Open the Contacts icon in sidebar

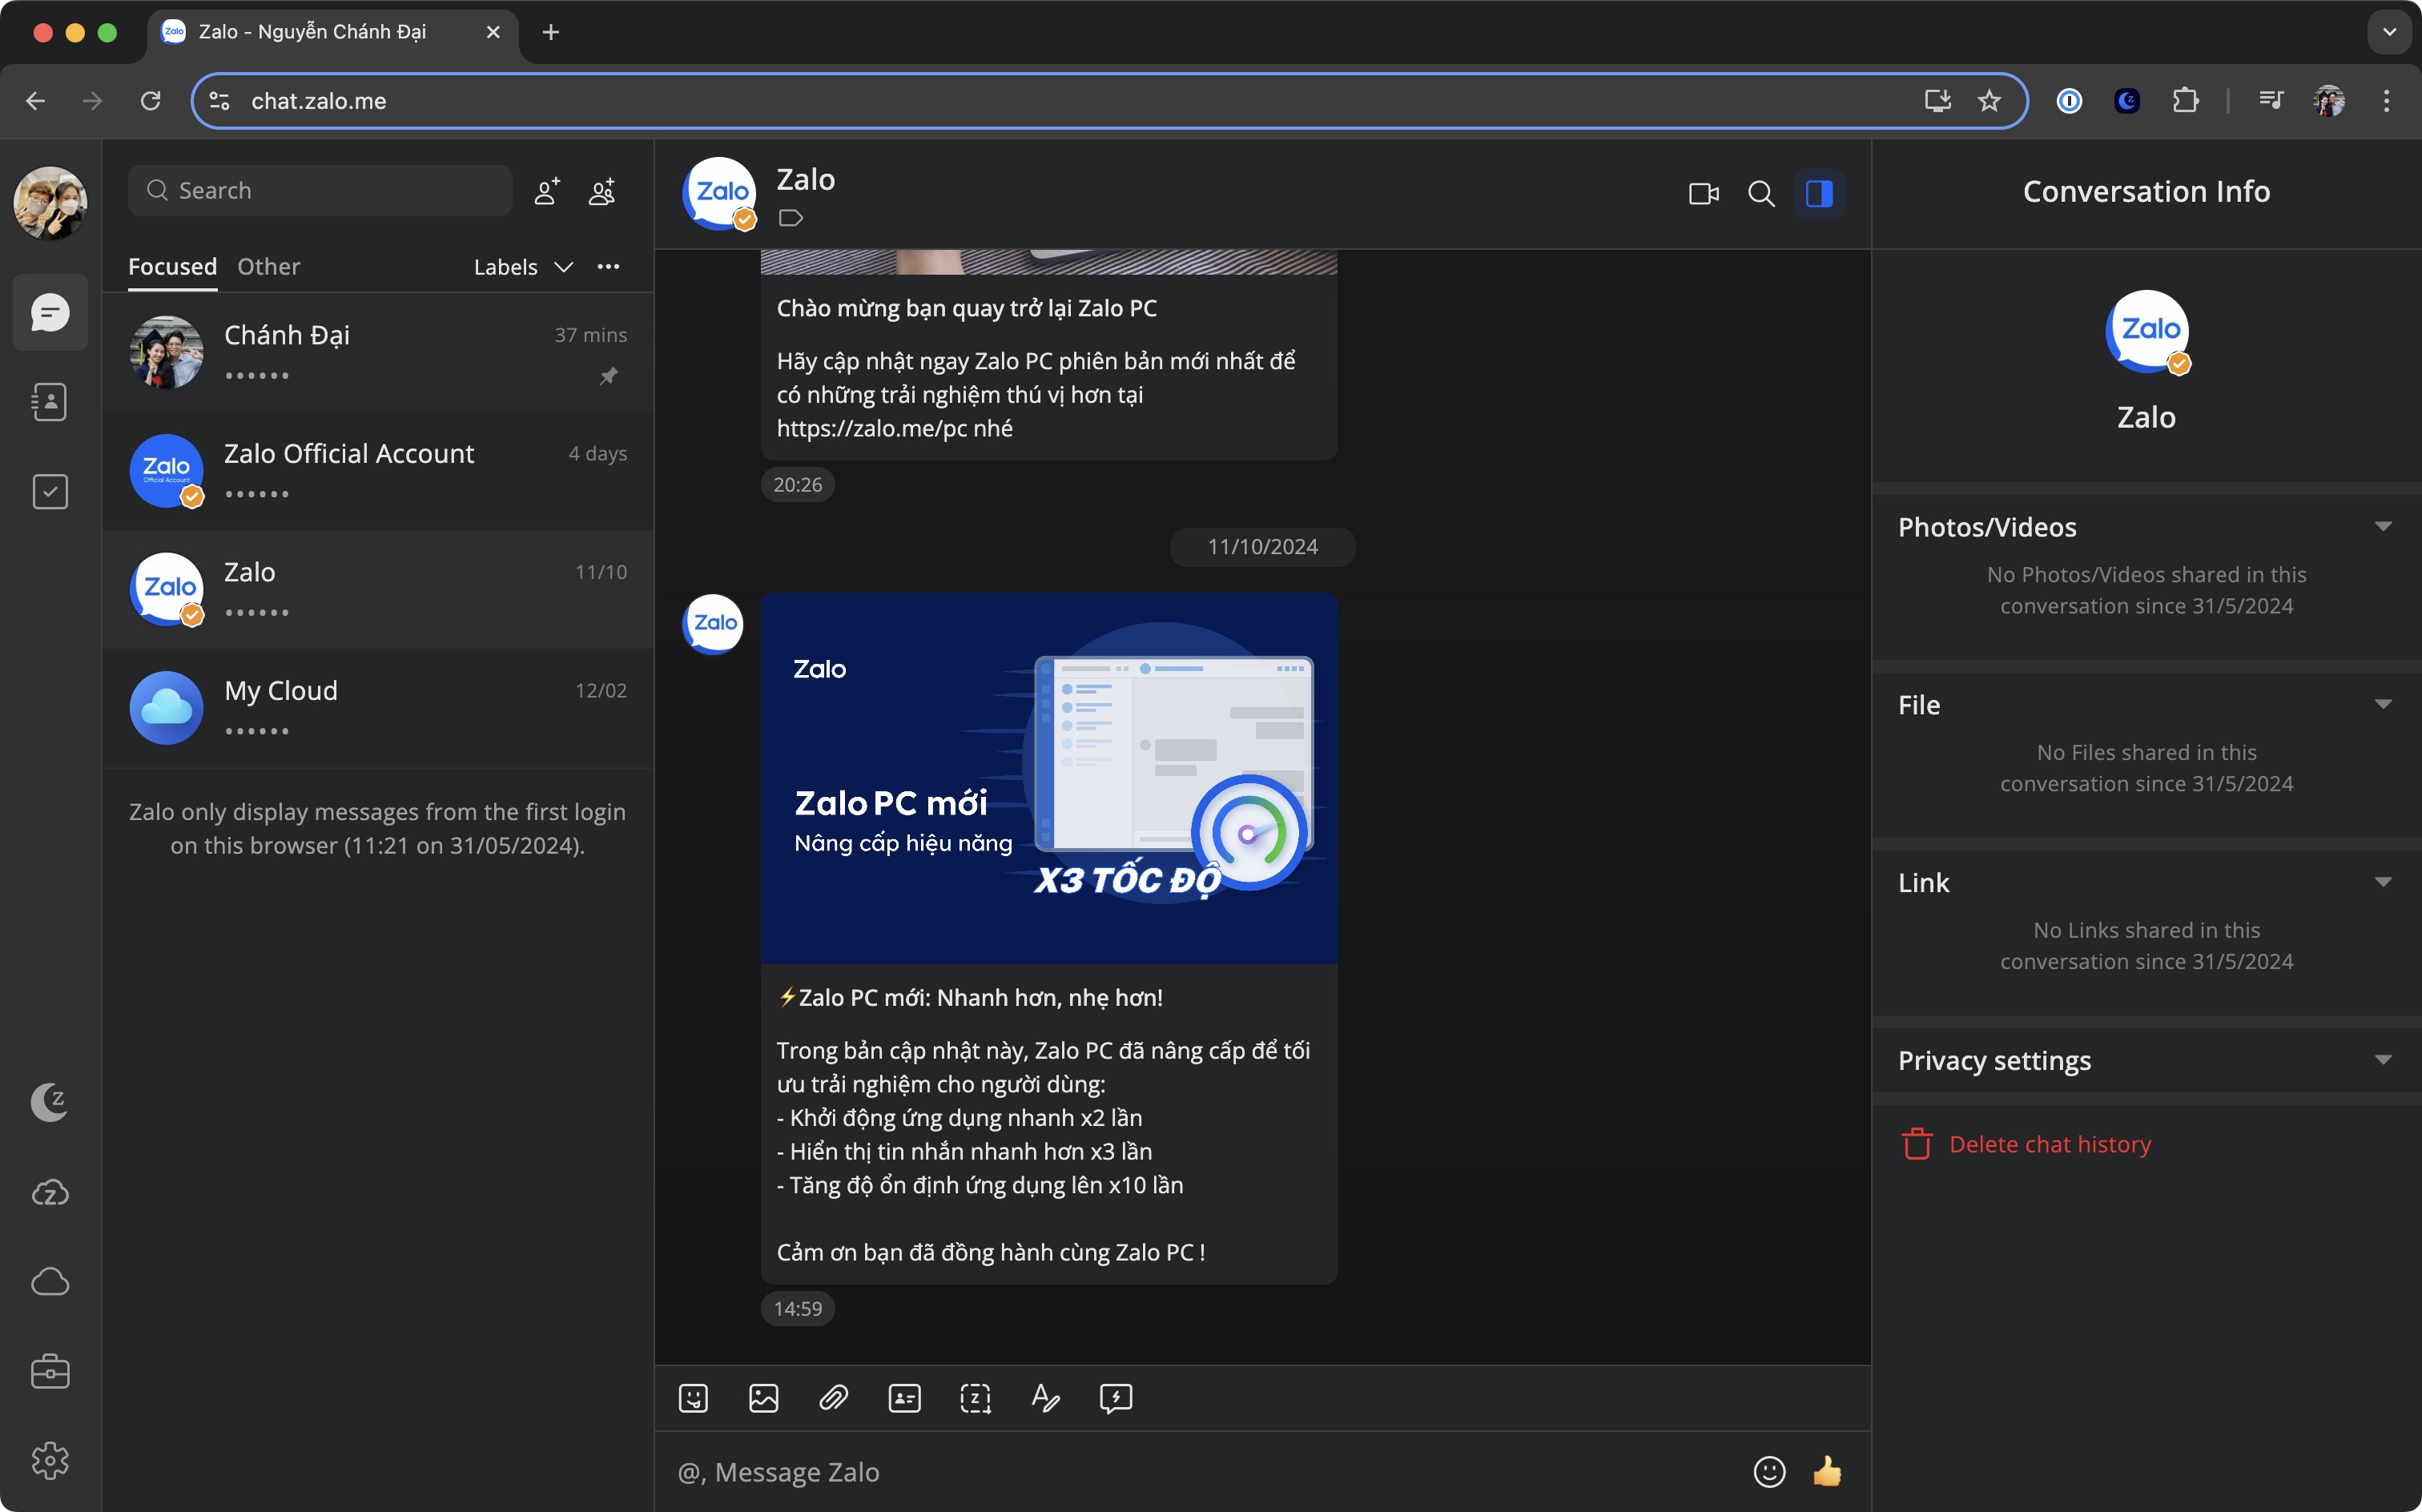click(x=50, y=402)
